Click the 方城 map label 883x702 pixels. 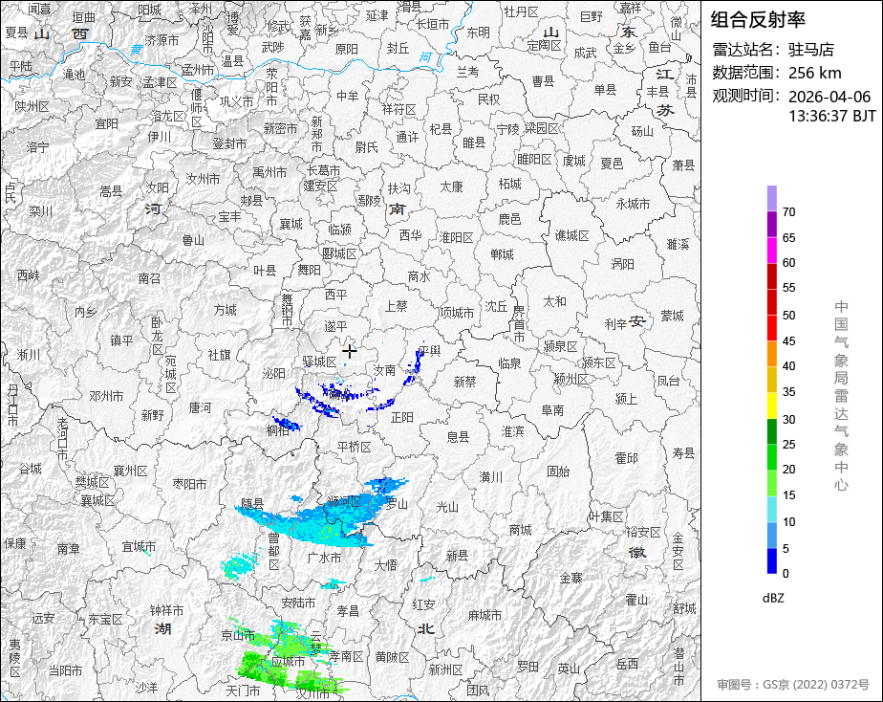click(226, 309)
